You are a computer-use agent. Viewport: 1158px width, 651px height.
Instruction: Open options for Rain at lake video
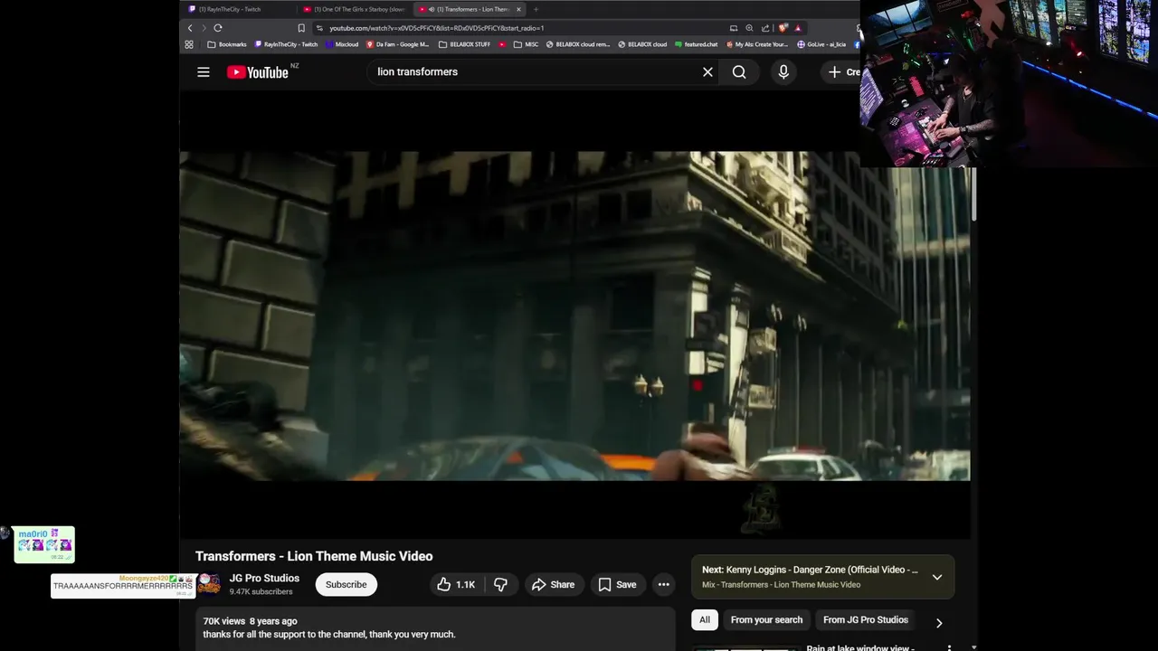pos(949,647)
